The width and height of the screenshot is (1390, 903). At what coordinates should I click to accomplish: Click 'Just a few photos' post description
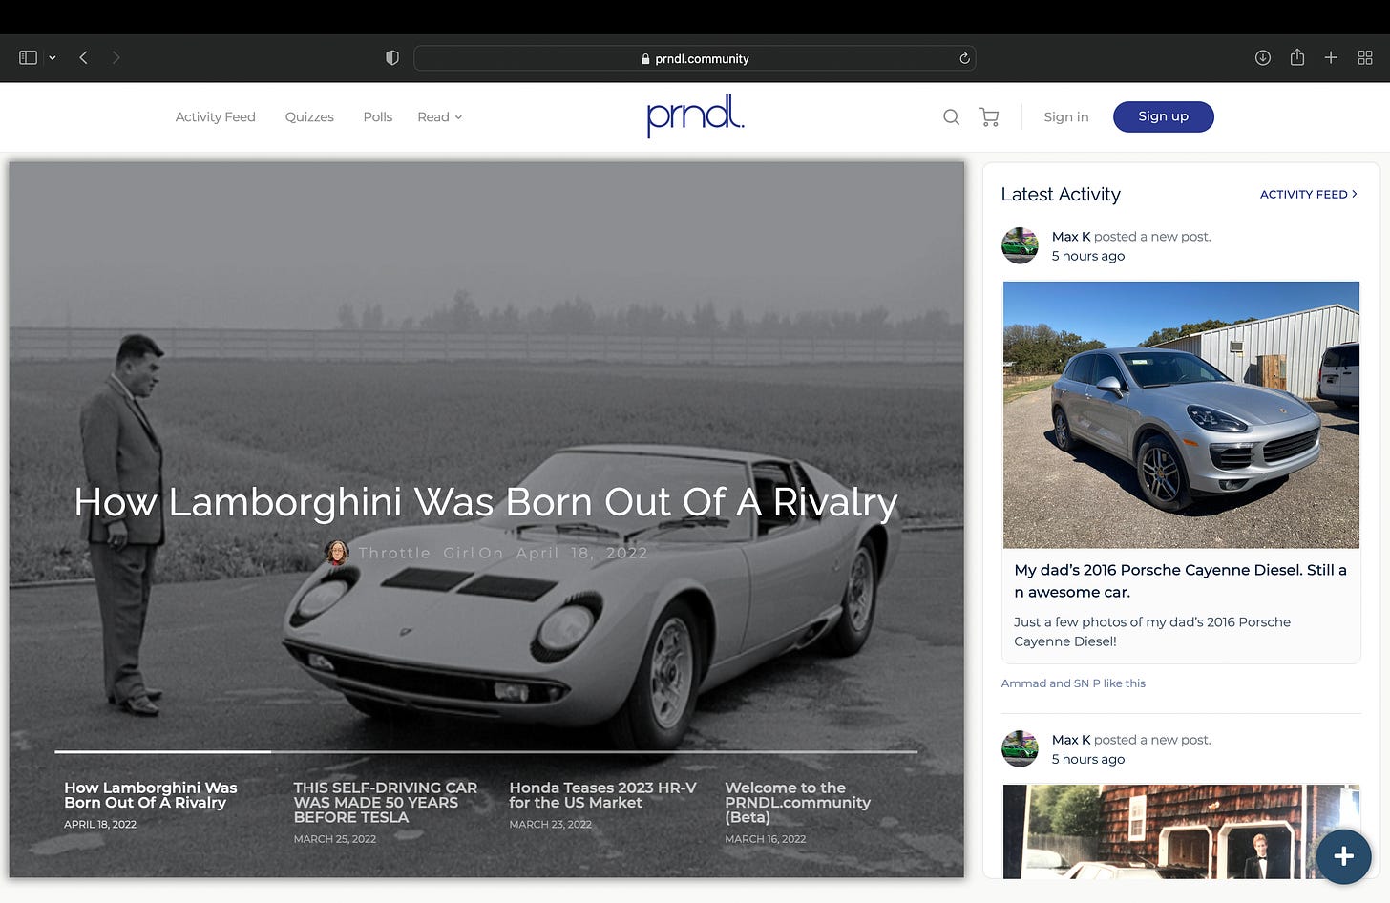pyautogui.click(x=1152, y=632)
